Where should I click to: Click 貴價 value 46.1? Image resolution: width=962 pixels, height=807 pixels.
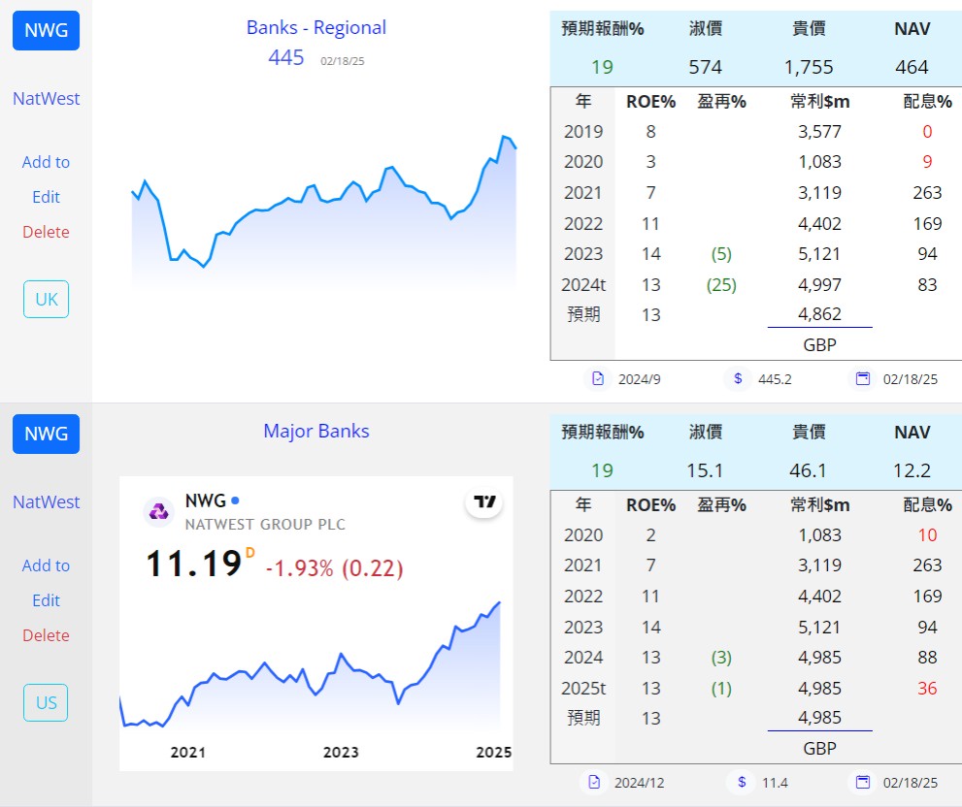tap(808, 470)
